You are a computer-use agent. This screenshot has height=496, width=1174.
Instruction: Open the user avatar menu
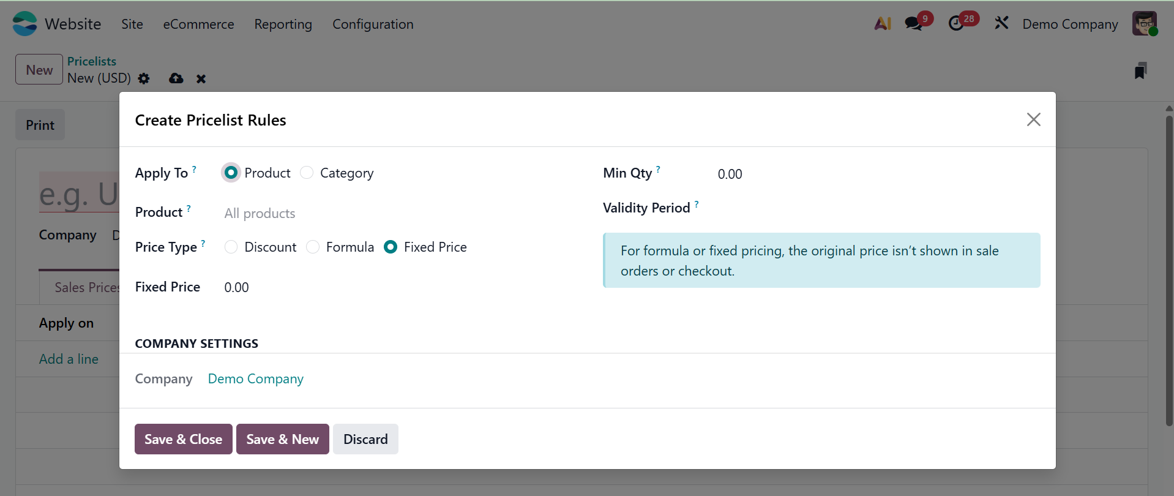(x=1144, y=24)
